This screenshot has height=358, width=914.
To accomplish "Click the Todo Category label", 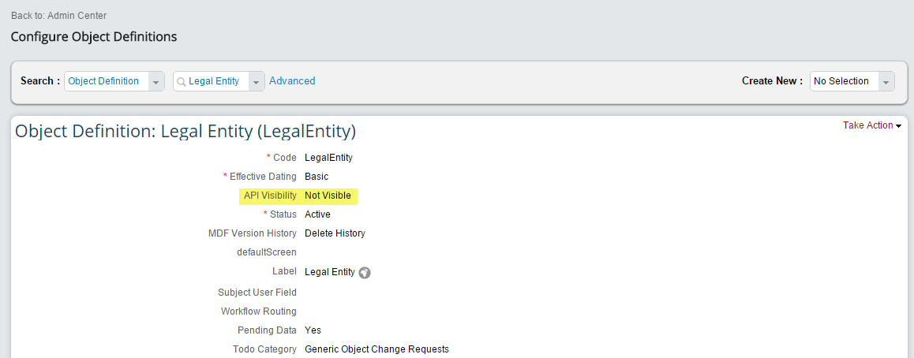I will pyautogui.click(x=264, y=349).
